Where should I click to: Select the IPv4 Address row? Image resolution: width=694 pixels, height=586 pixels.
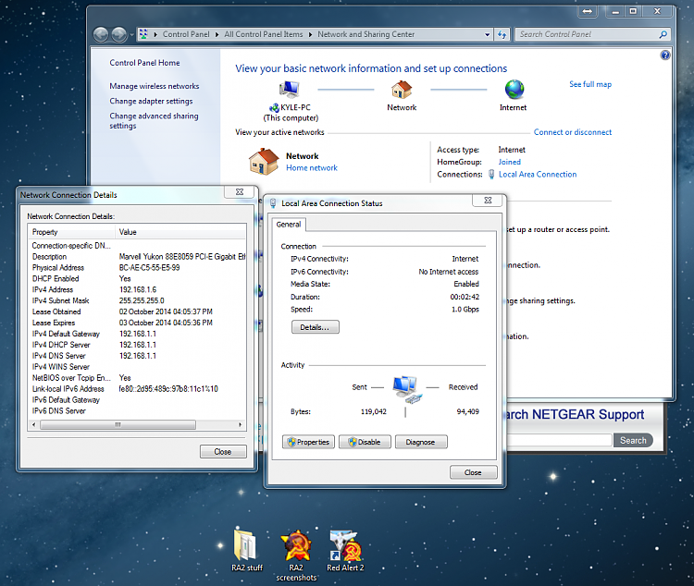[137, 289]
